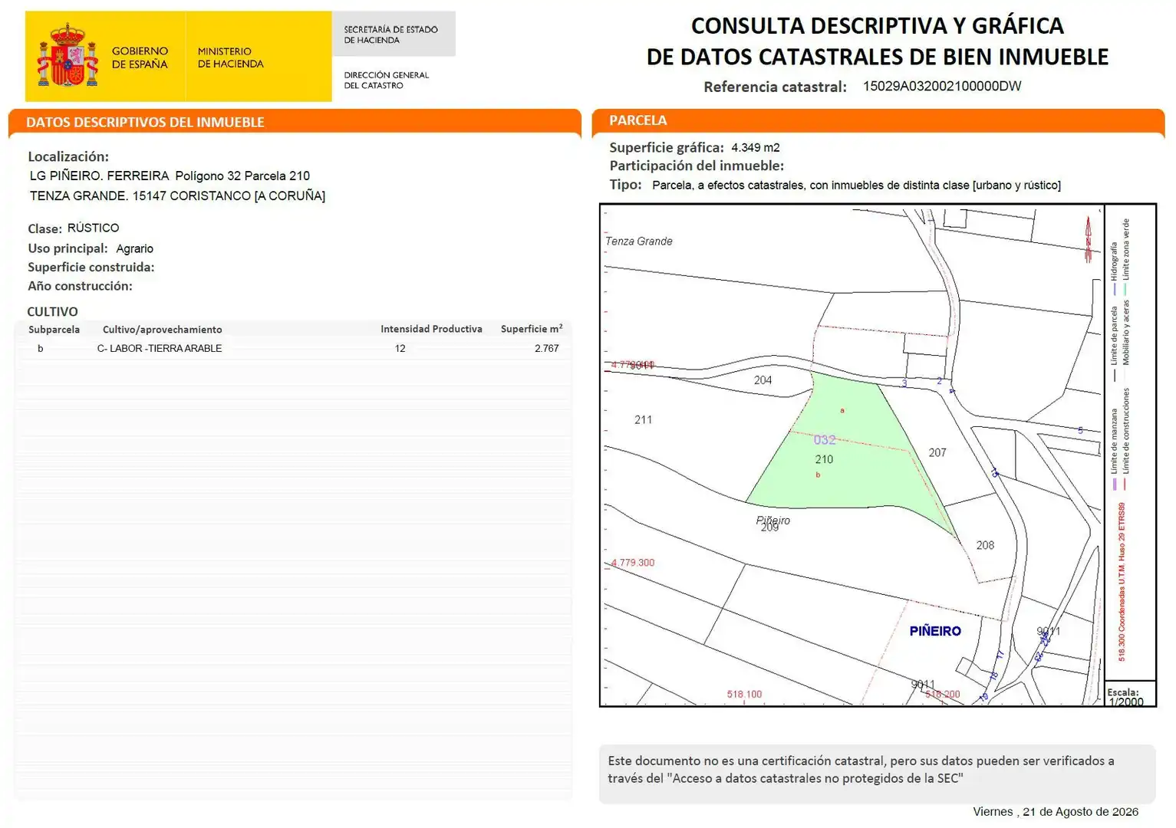Click the main use value 'Agrario'
1176x828 pixels.
point(135,248)
